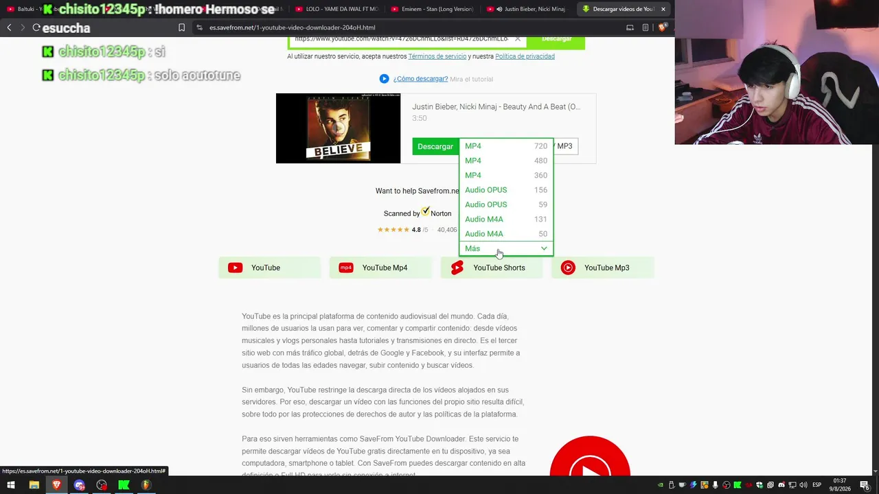879x494 pixels.
Task: Open the USB safely-remove tray icon
Action: (x=672, y=485)
